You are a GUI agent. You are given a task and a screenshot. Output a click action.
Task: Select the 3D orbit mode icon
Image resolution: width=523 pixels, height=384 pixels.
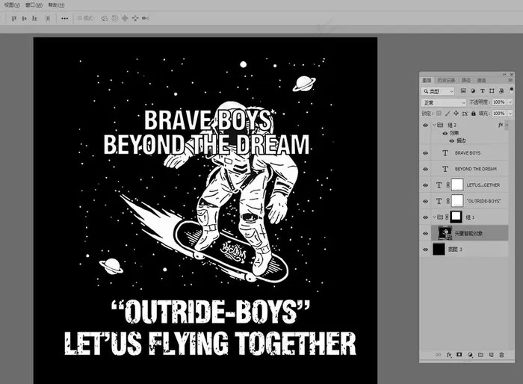(x=105, y=19)
